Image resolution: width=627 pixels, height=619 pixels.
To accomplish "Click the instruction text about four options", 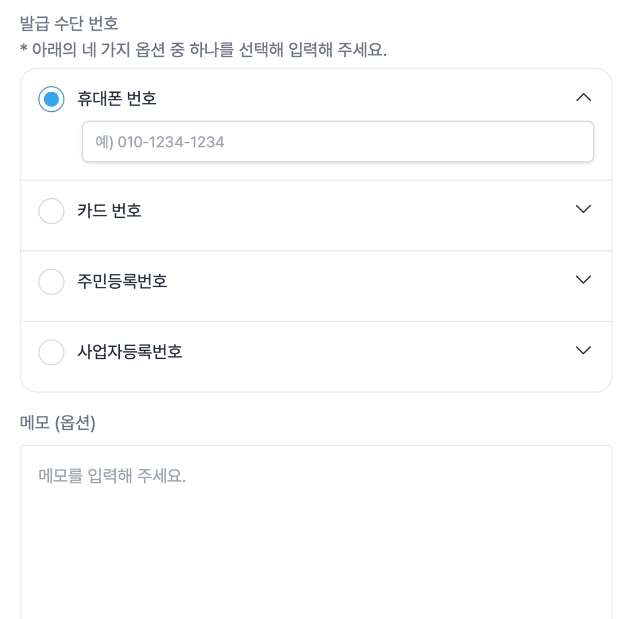I will click(x=203, y=50).
